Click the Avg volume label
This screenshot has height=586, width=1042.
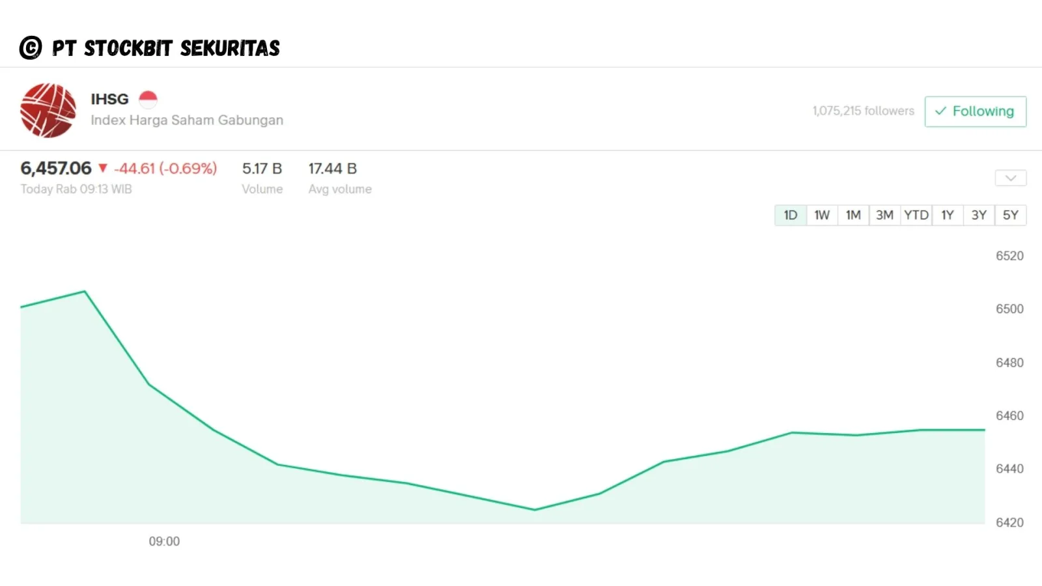pos(340,189)
